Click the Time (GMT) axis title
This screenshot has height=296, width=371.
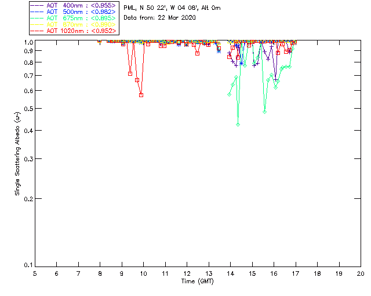(197, 282)
